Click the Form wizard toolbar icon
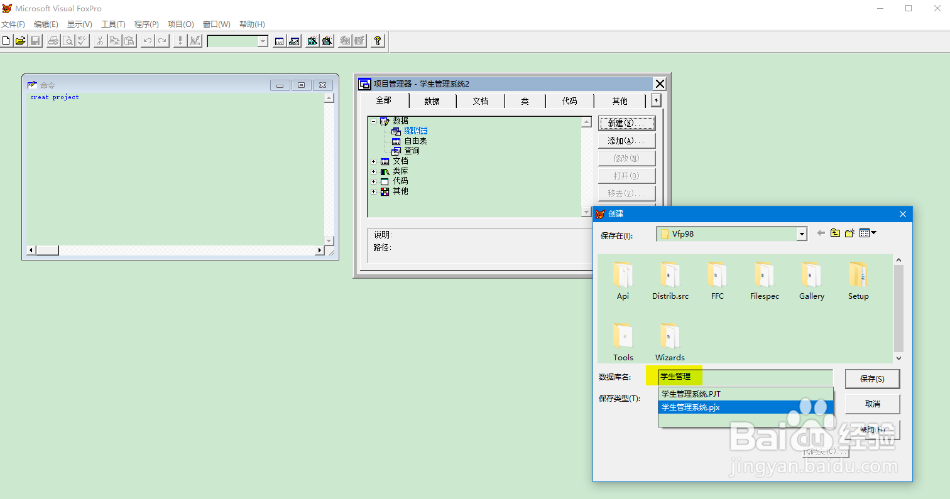Image resolution: width=950 pixels, height=499 pixels. point(312,41)
